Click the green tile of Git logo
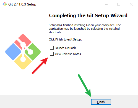Image resolution: width=138 pixels, height=108 pixels. (34, 52)
